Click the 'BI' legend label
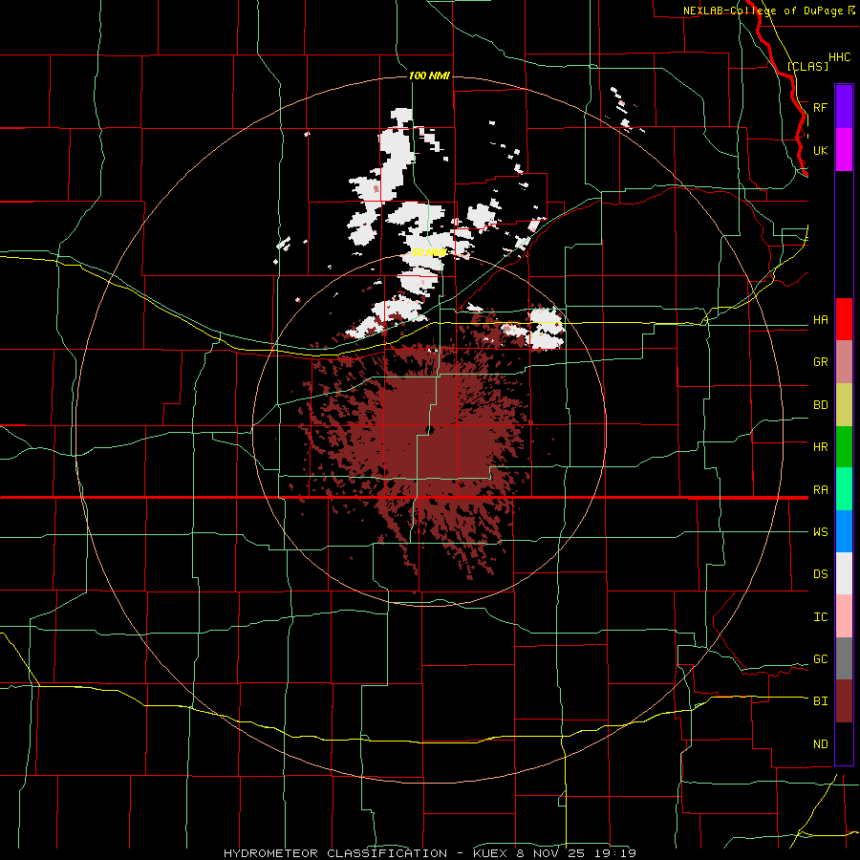 [x=820, y=701]
